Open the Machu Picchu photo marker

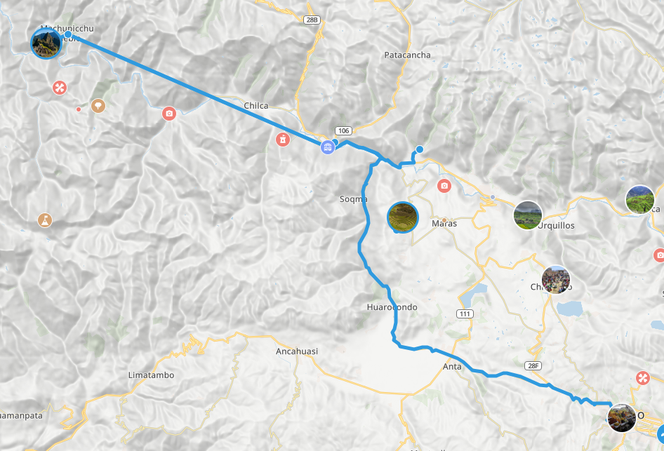click(x=46, y=43)
